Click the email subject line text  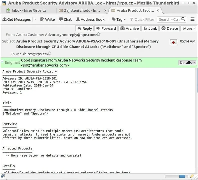[87, 44]
